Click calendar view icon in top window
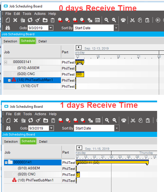The image size is (164, 192). click(x=97, y=20)
